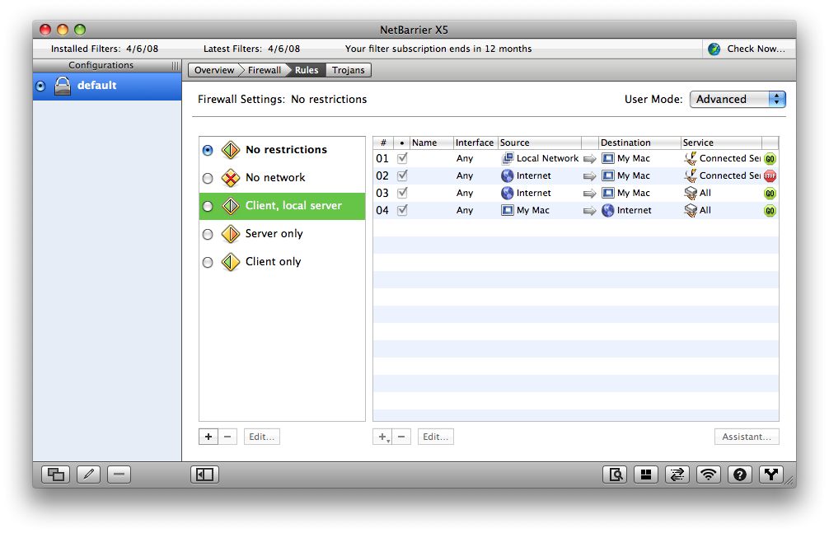Click the My Mac source icon in rule 04
Viewport: 829px width, 533px height.
508,210
